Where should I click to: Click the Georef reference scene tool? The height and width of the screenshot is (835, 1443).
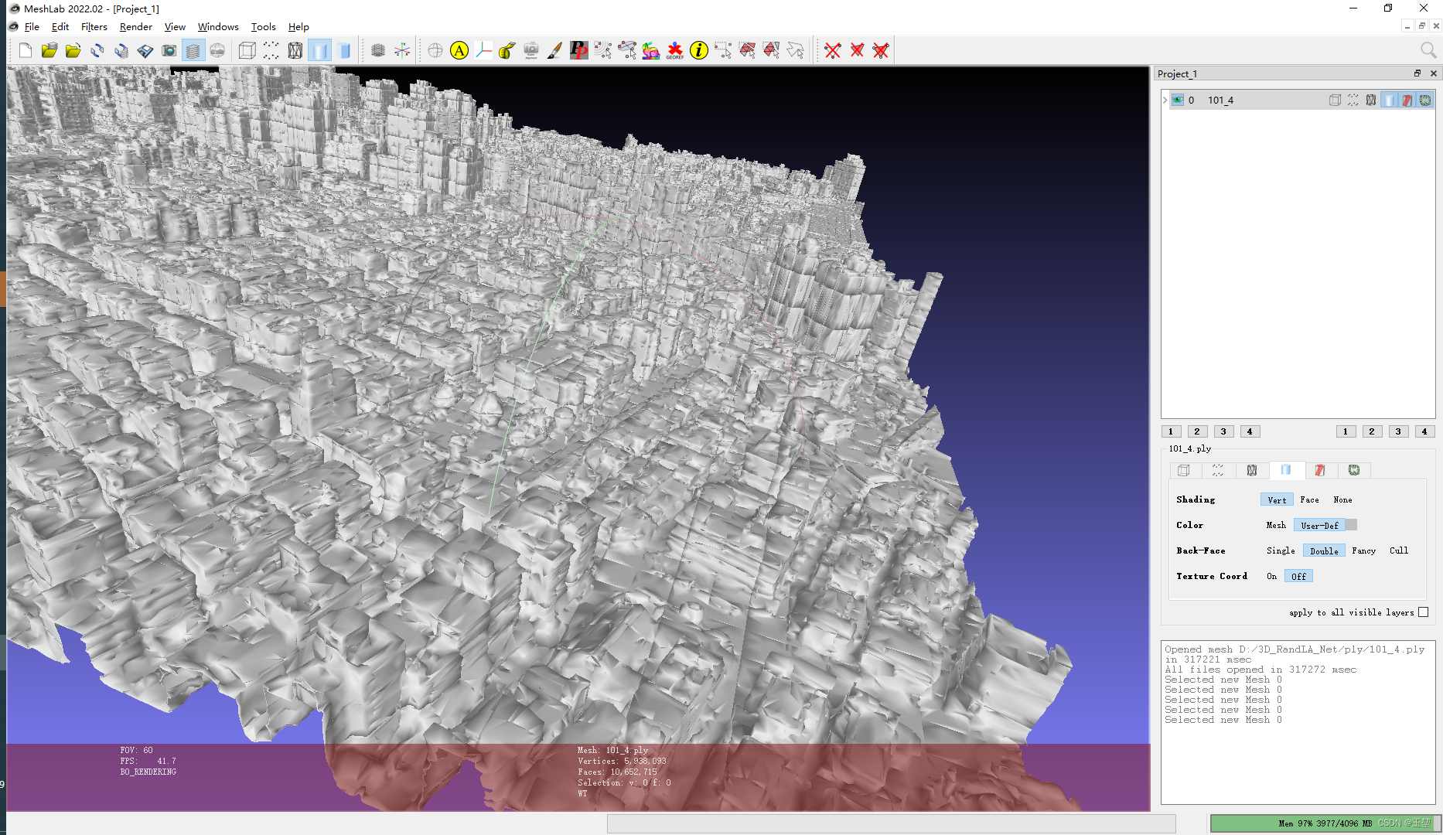(x=674, y=51)
